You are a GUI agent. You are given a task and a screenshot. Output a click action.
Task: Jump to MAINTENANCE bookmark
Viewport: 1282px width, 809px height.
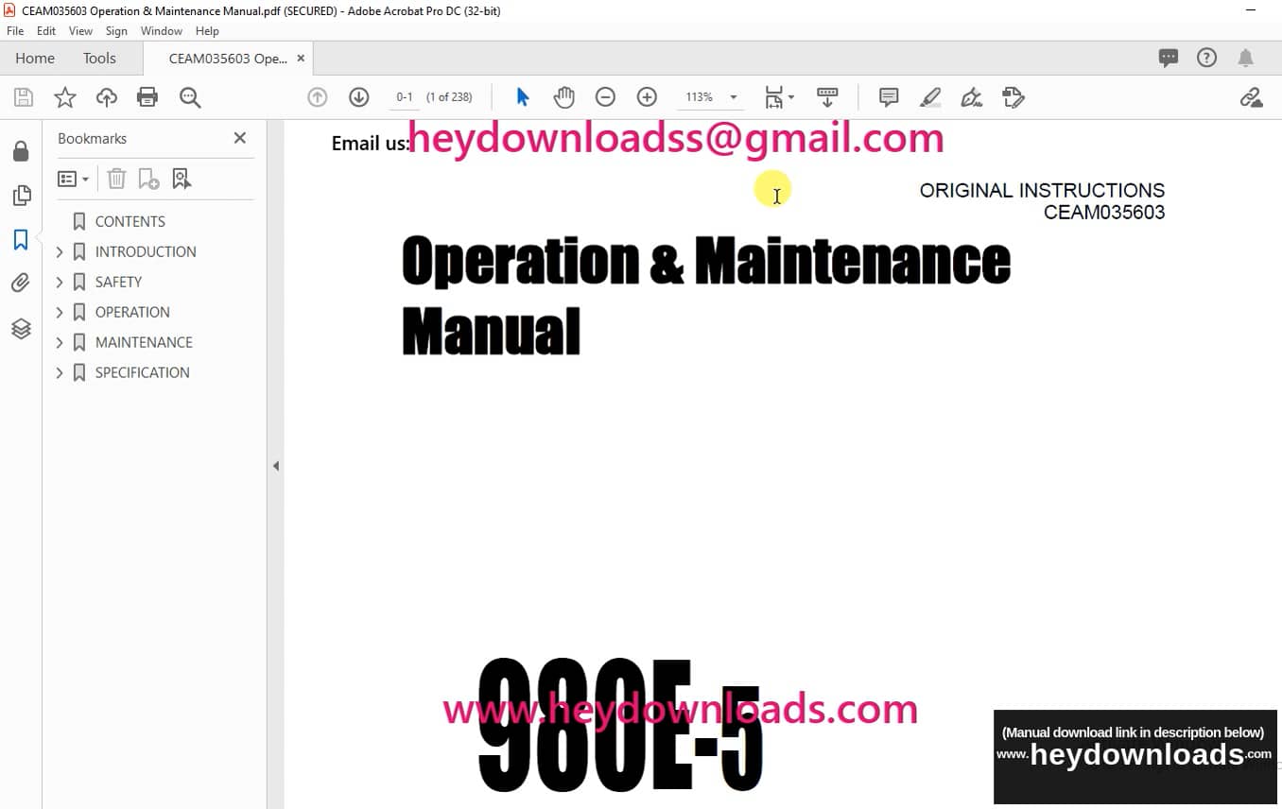(x=144, y=342)
